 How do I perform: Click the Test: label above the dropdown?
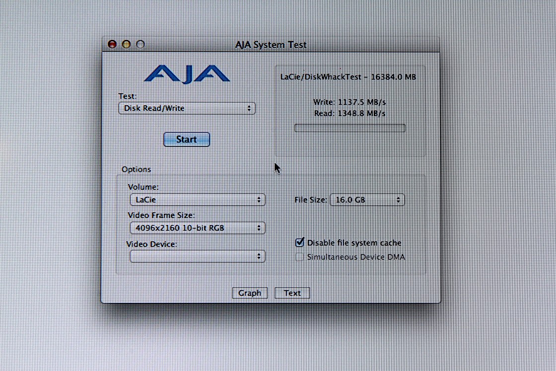point(127,96)
